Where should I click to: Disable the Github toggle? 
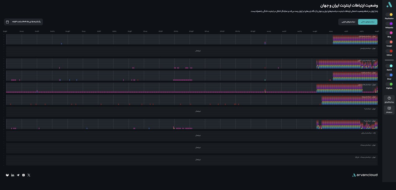pos(389,51)
